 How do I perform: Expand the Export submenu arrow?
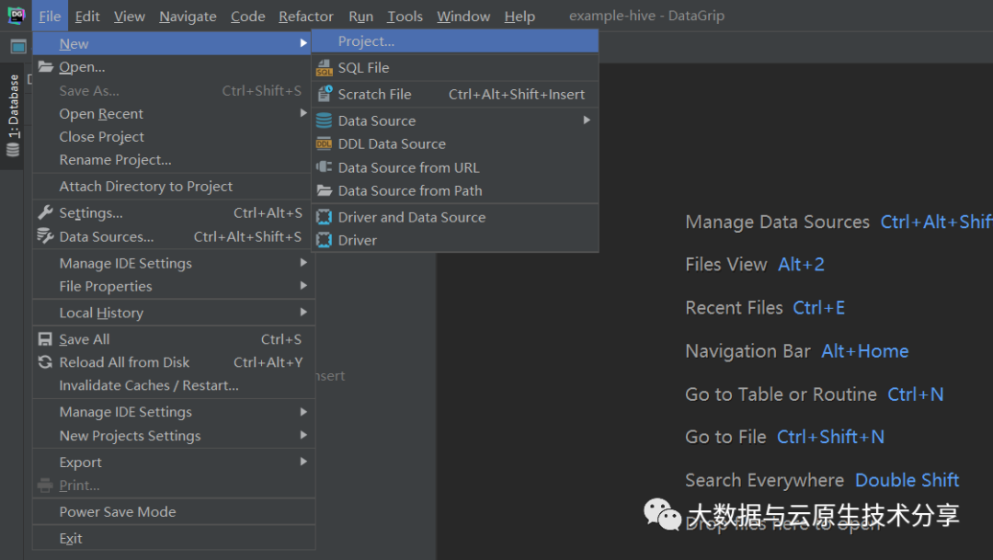pyautogui.click(x=303, y=462)
